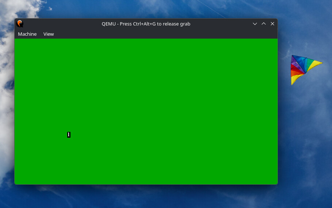332x208 pixels.
Task: Minimize the QEMU window with the down chevron
Action: tap(255, 24)
